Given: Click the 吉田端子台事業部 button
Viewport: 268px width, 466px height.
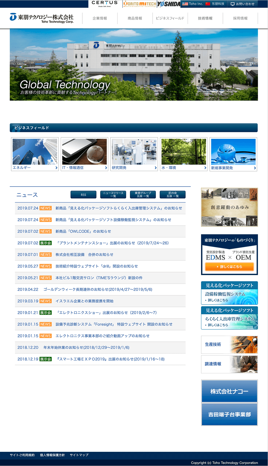Looking at the screenshot, I should (229, 414).
